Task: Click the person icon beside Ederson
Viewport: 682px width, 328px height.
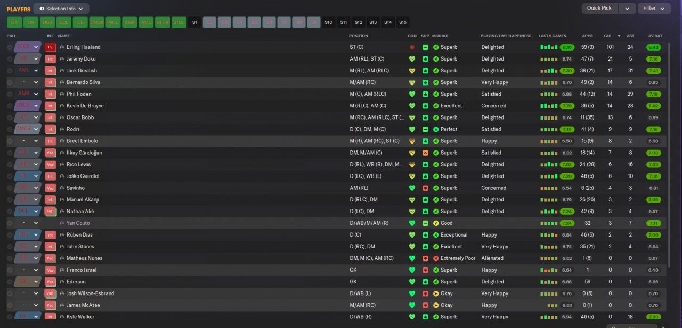Action: [x=62, y=282]
